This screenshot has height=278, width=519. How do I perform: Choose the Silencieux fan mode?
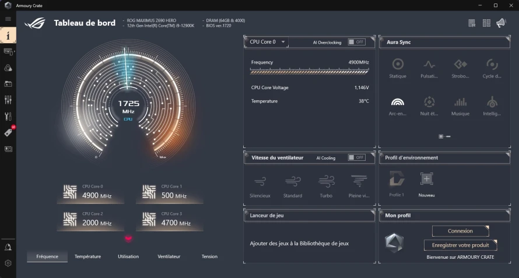pos(260,186)
